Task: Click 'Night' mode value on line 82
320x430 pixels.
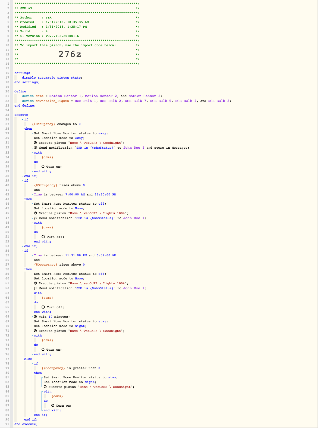Action: (x=90, y=382)
